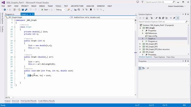
Task: Click the Navigate Backward toolbar icon
Action: coord(5,10)
